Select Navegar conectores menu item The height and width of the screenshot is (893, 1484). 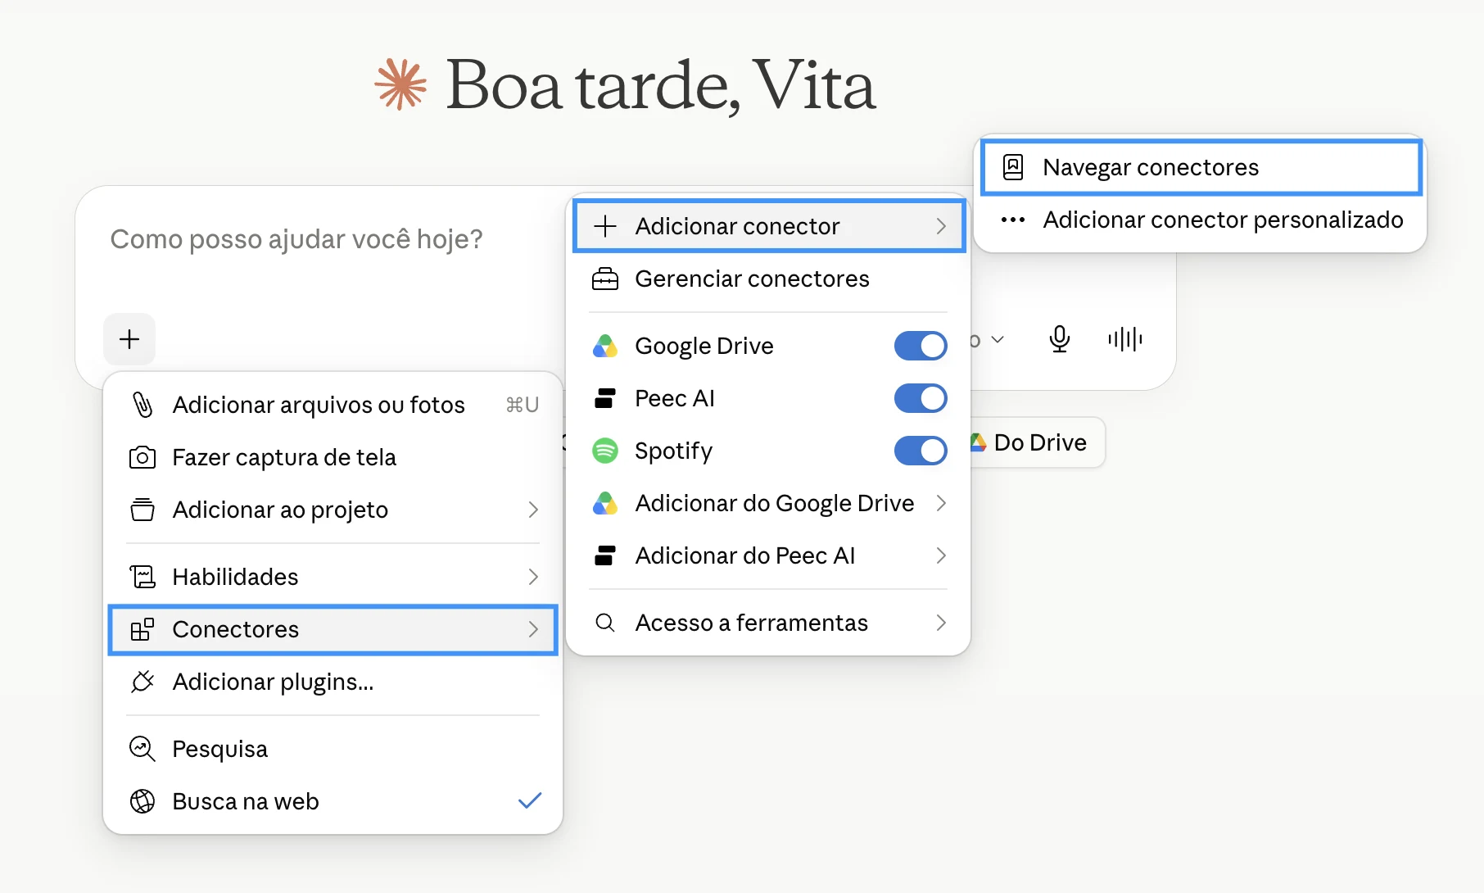point(1201,167)
